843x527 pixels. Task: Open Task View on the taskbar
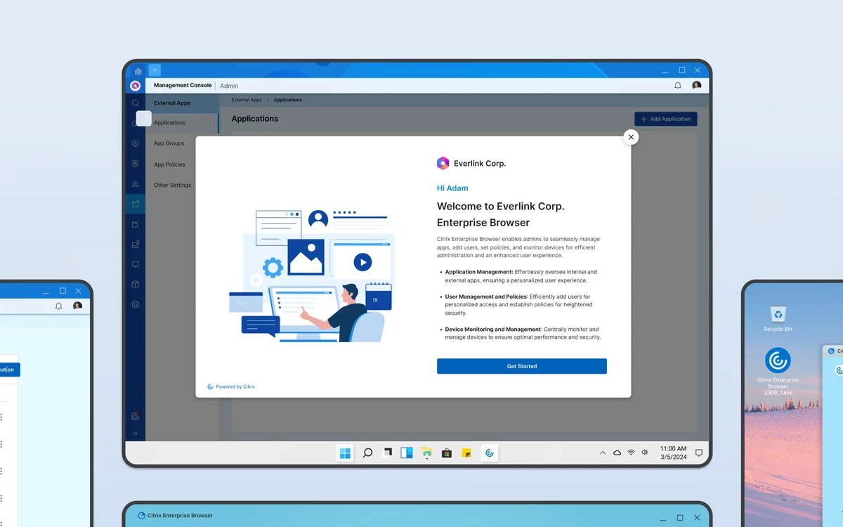pyautogui.click(x=387, y=453)
